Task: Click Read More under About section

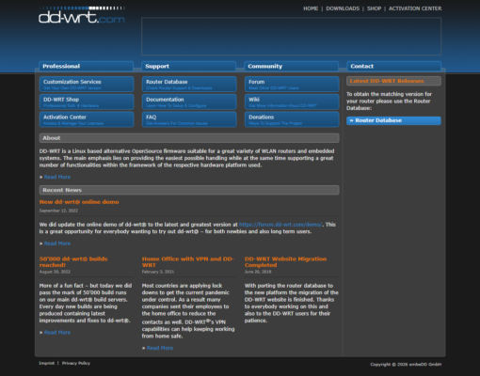Action: (57, 177)
